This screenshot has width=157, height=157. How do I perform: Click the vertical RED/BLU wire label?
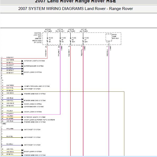click(107, 53)
